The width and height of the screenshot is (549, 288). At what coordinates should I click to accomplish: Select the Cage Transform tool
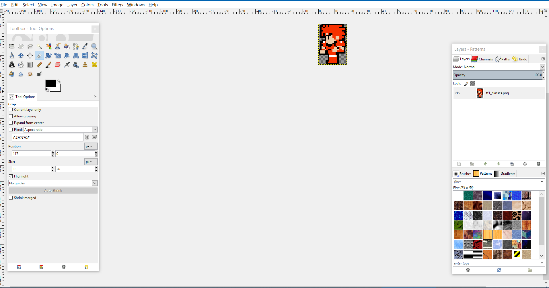(94, 56)
